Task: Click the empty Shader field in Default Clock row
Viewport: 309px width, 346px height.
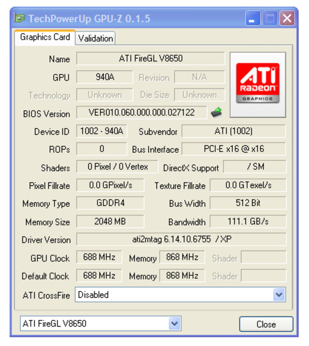Action: pyautogui.click(x=264, y=276)
